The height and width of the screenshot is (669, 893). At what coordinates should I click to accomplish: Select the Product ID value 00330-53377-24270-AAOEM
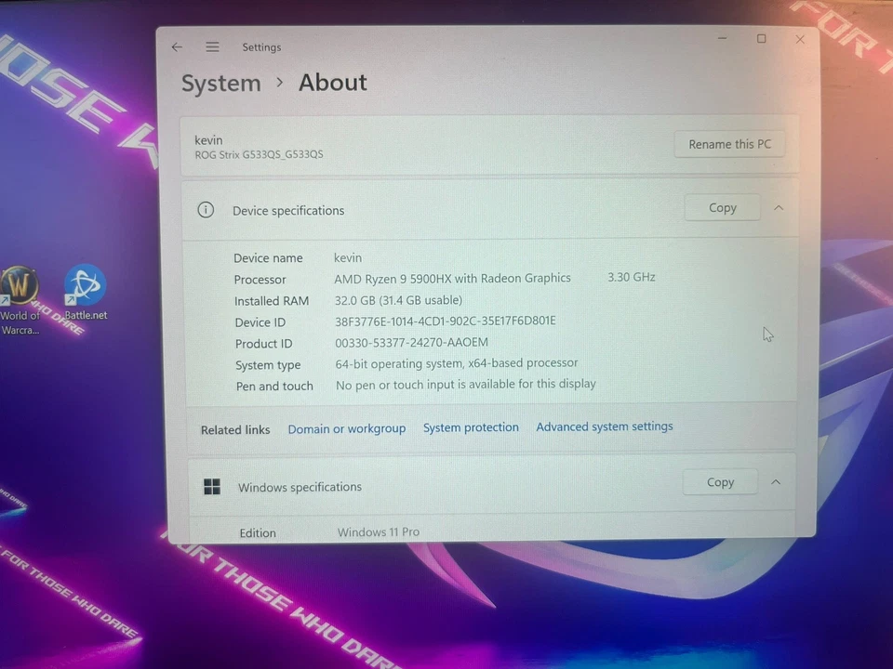tap(411, 343)
